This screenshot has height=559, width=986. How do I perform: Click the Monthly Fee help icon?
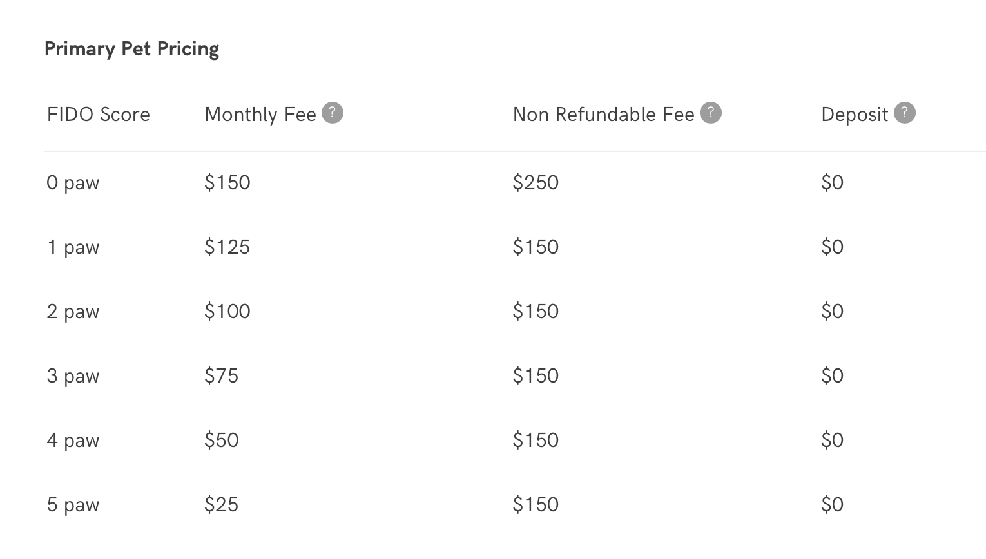point(333,113)
